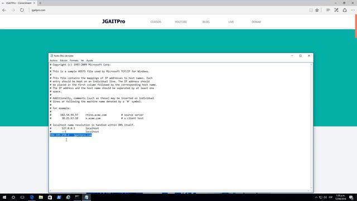This screenshot has width=357, height=201.
Task: Open reading view icon in address bar
Action: click(311, 10)
